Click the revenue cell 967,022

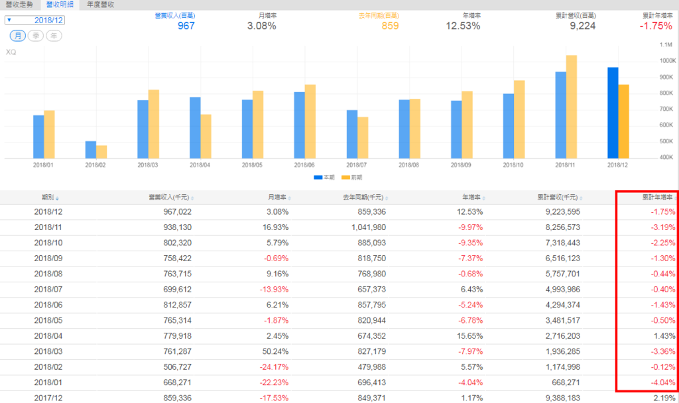[x=177, y=211]
